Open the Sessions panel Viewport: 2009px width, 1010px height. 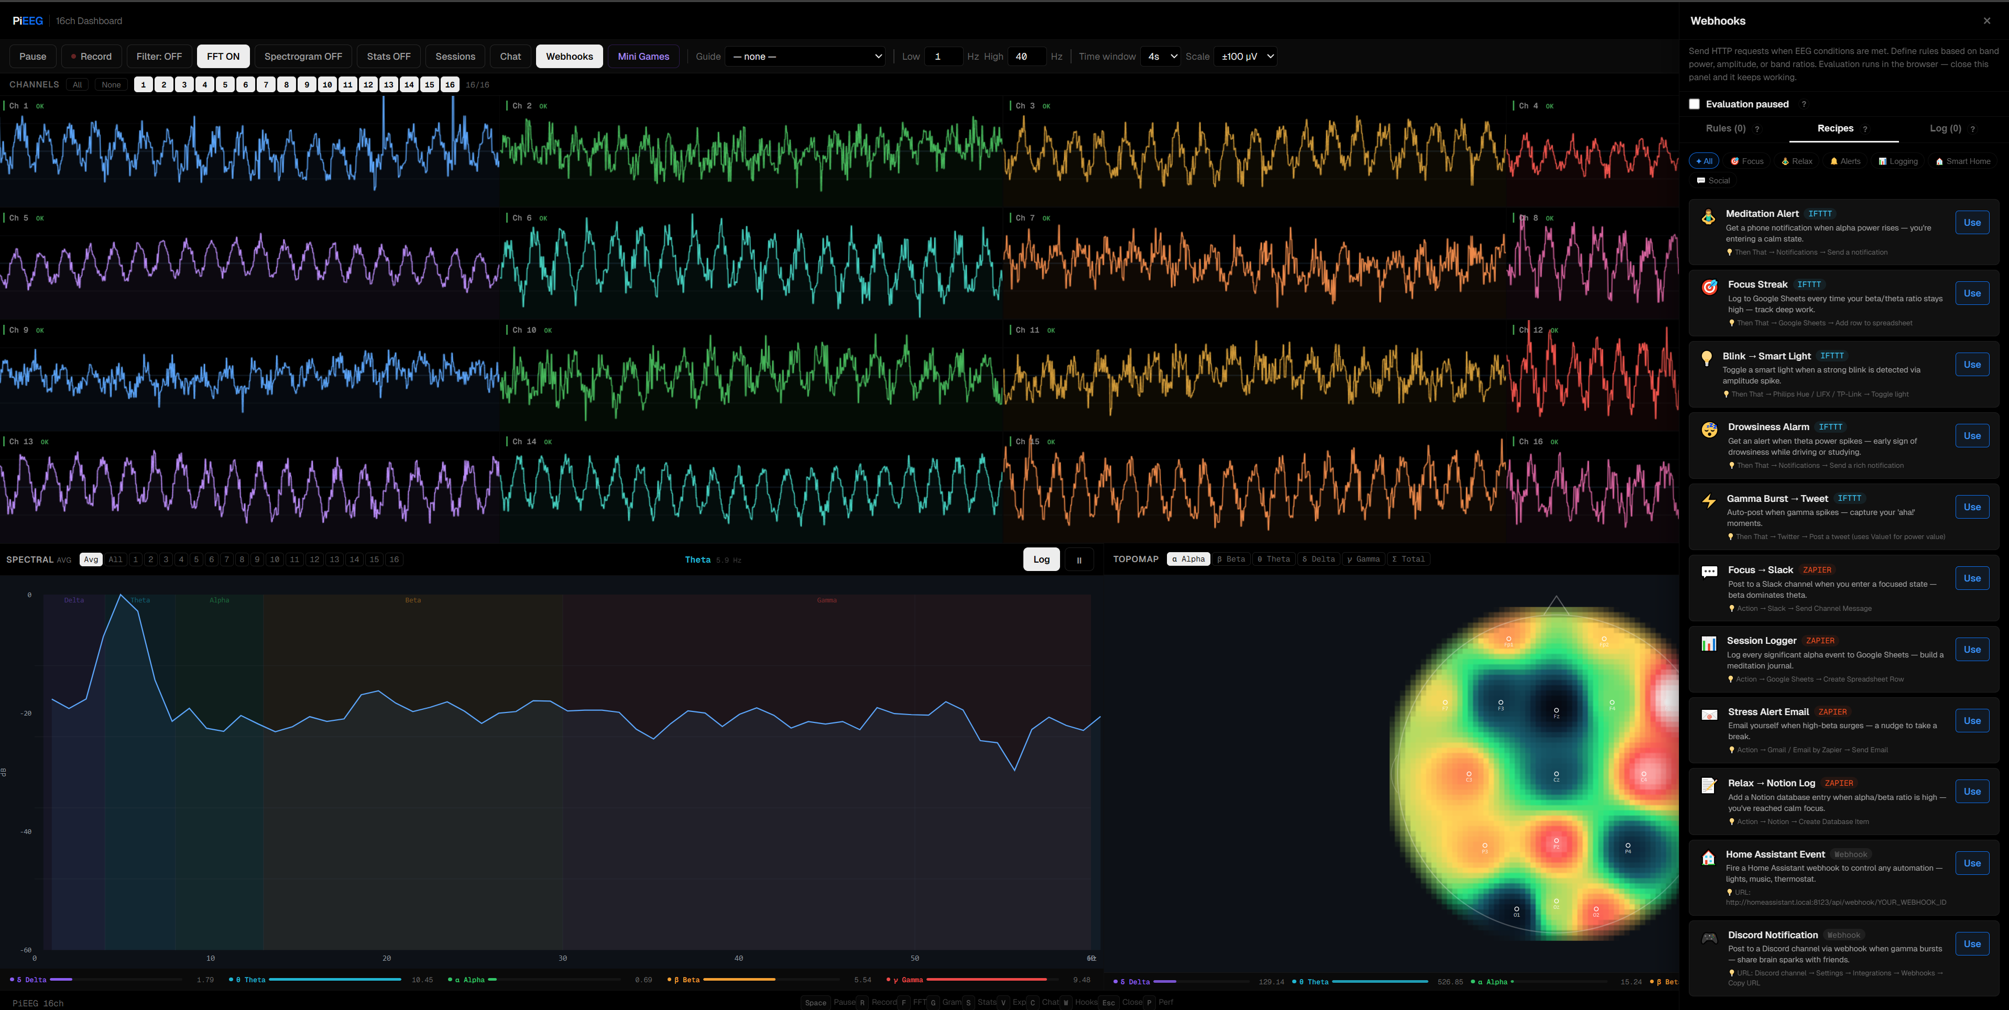click(455, 56)
